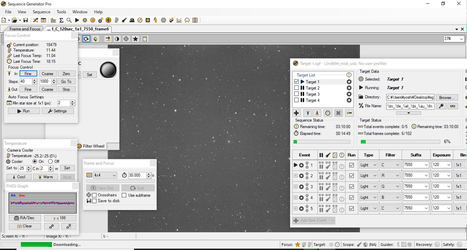Open the Add New Event dropdown arrow

tap(332, 220)
